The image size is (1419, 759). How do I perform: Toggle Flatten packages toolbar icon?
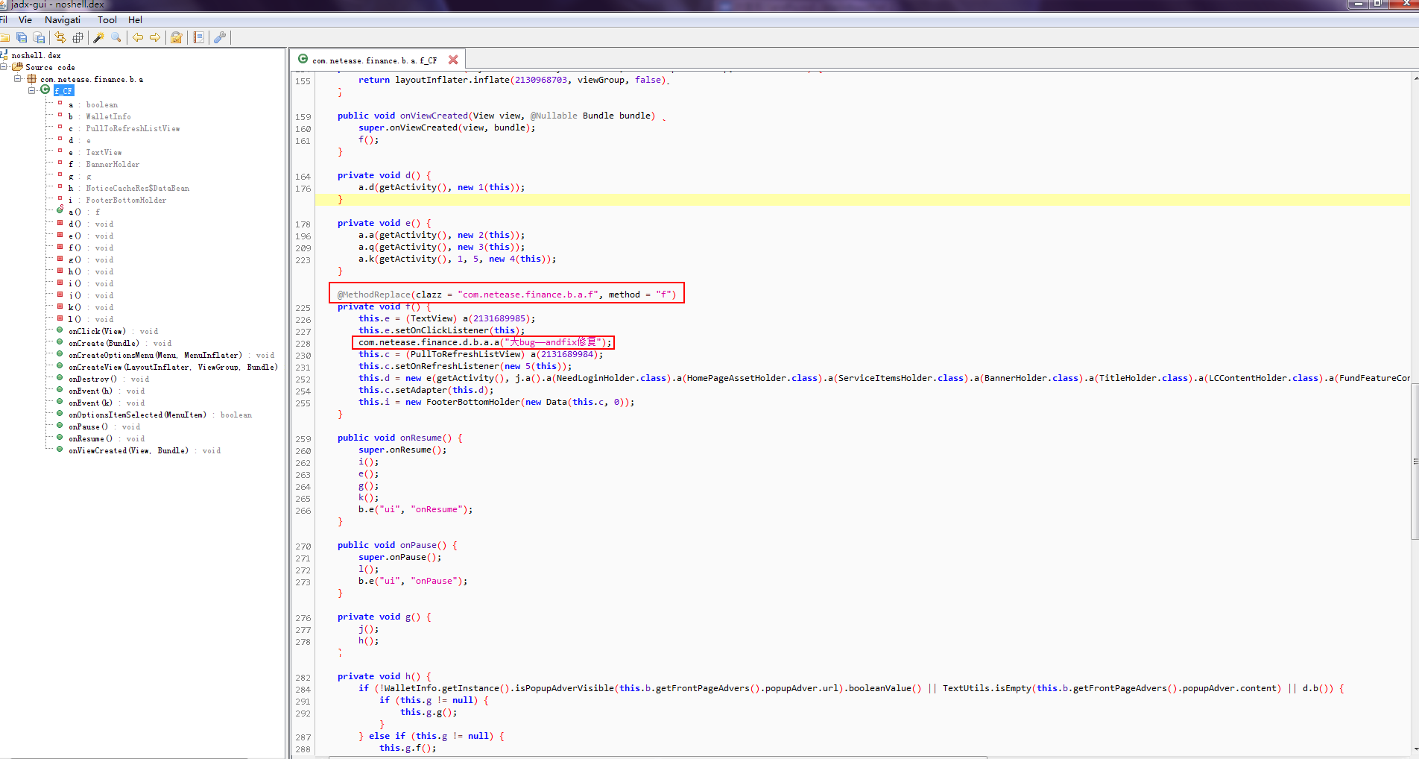coord(78,37)
